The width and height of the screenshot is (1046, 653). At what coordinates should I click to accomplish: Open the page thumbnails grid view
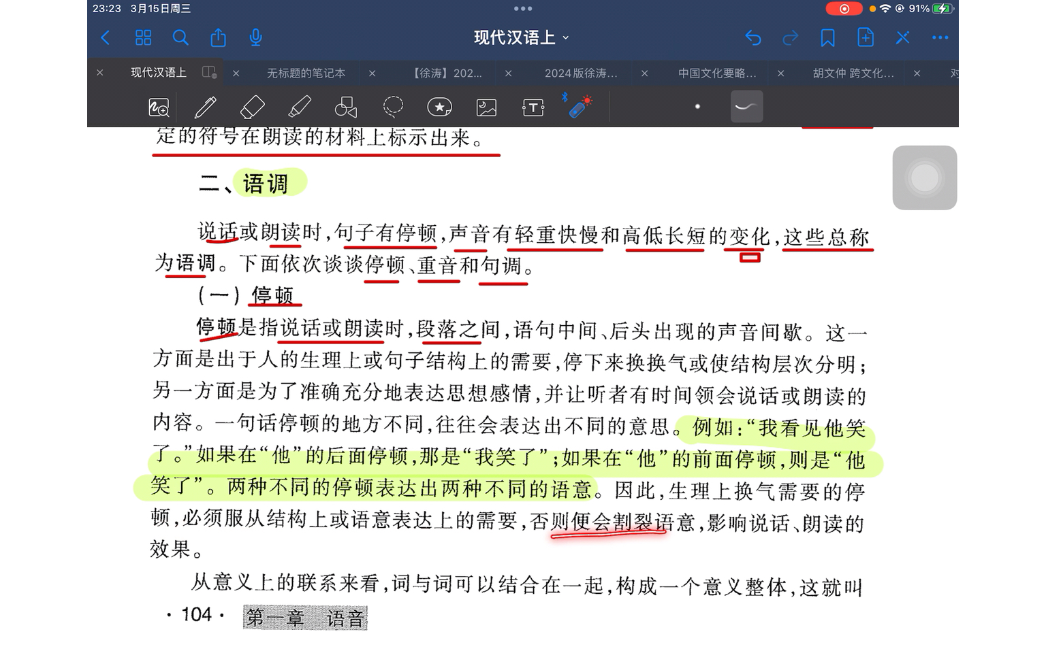coord(143,37)
